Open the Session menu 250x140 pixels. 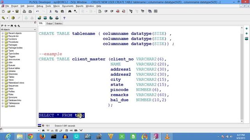tap(30, 6)
